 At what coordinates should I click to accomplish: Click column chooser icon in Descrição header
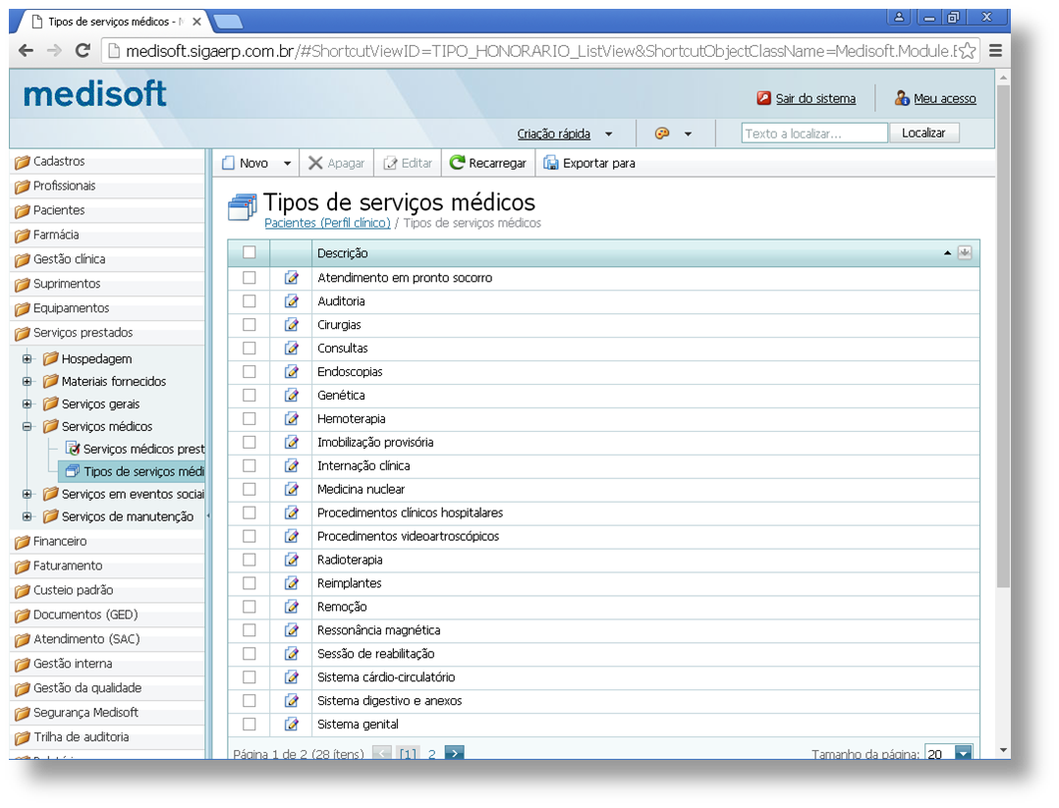(x=965, y=252)
